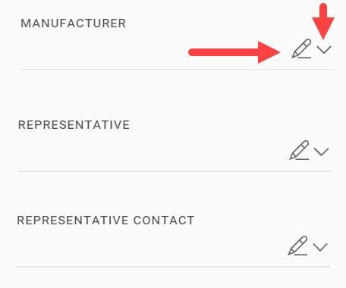Edit the Manufacturer field with pencil icon
Image resolution: width=346 pixels, height=288 pixels.
click(x=301, y=49)
